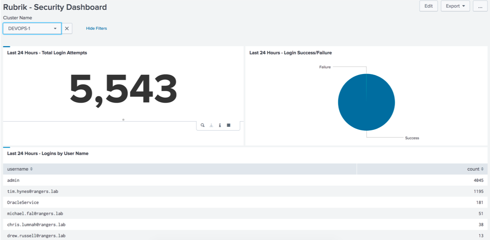The height and width of the screenshot is (240, 490).
Task: Click the count value 13
Action: pos(481,236)
